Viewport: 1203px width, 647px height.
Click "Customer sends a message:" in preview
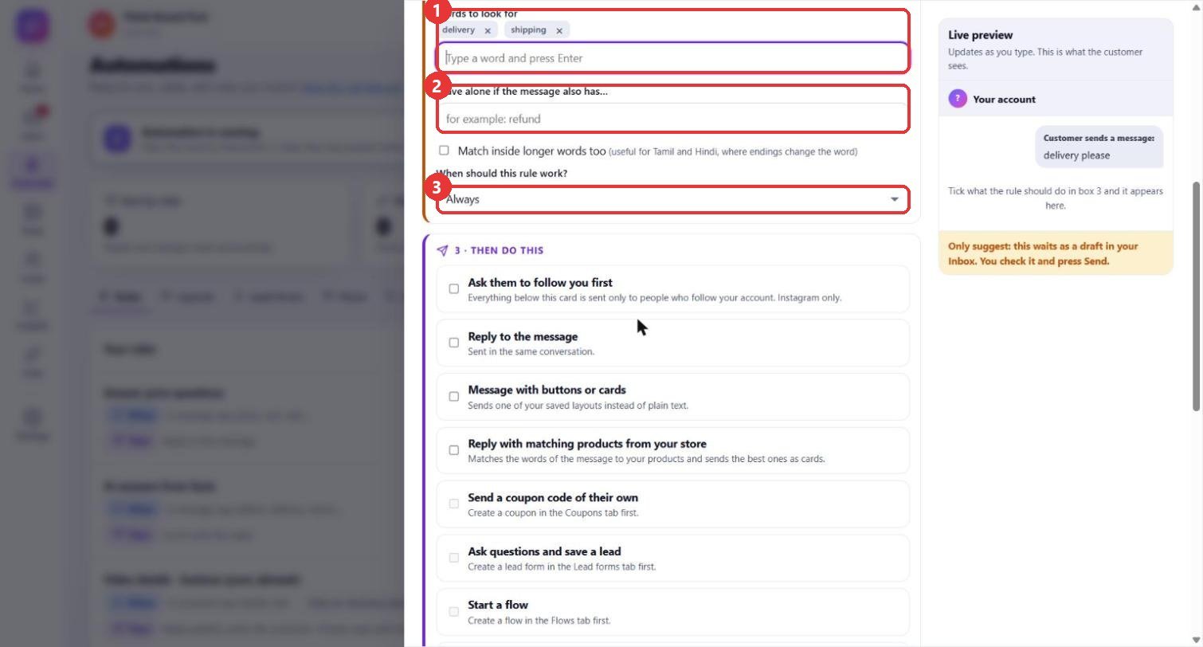pos(1099,138)
